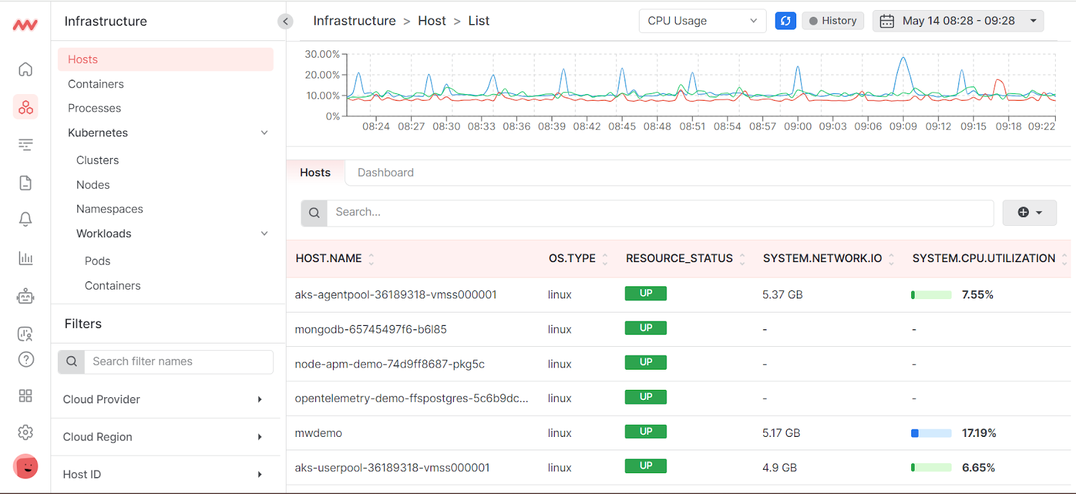Viewport: 1076px width, 494px height.
Task: Open the document file sidebar icon
Action: pos(26,183)
